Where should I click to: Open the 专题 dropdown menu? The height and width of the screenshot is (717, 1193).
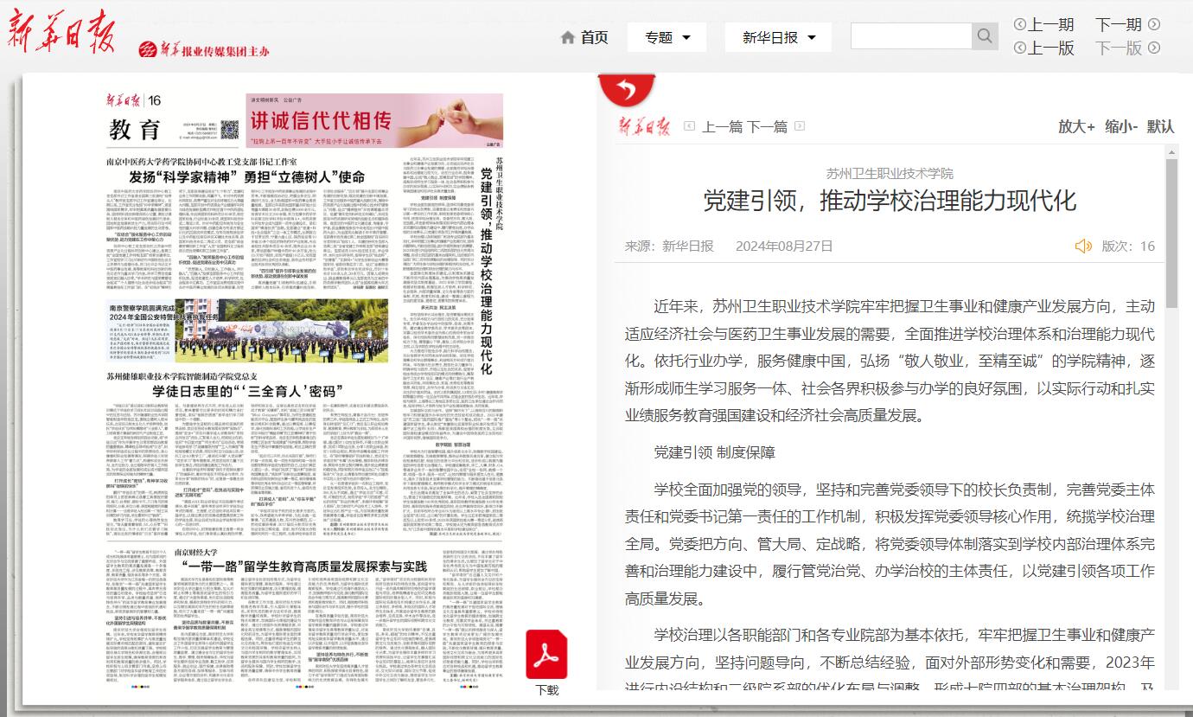point(667,37)
